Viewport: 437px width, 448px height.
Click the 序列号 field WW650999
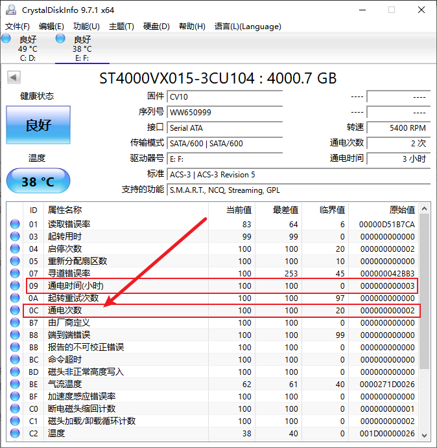225,112
